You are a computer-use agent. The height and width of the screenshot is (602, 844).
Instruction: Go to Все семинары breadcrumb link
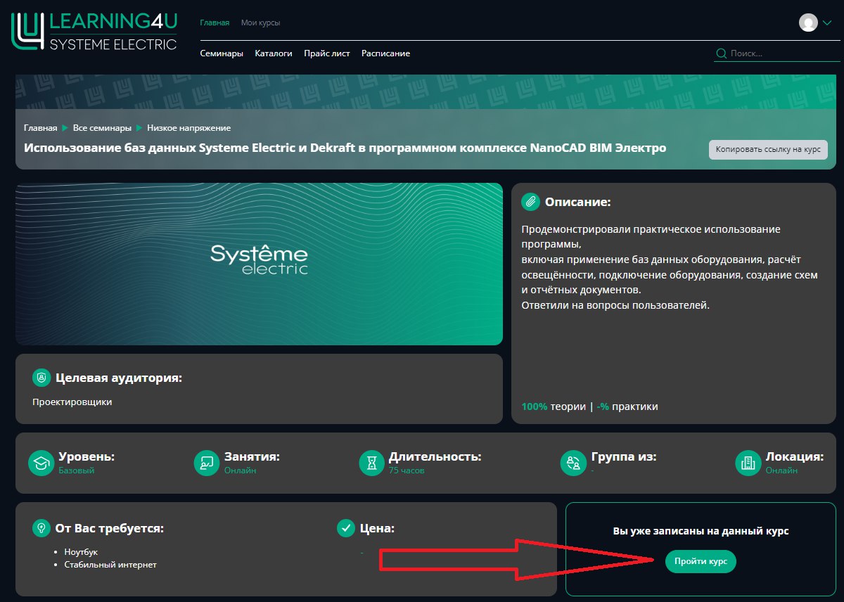102,128
